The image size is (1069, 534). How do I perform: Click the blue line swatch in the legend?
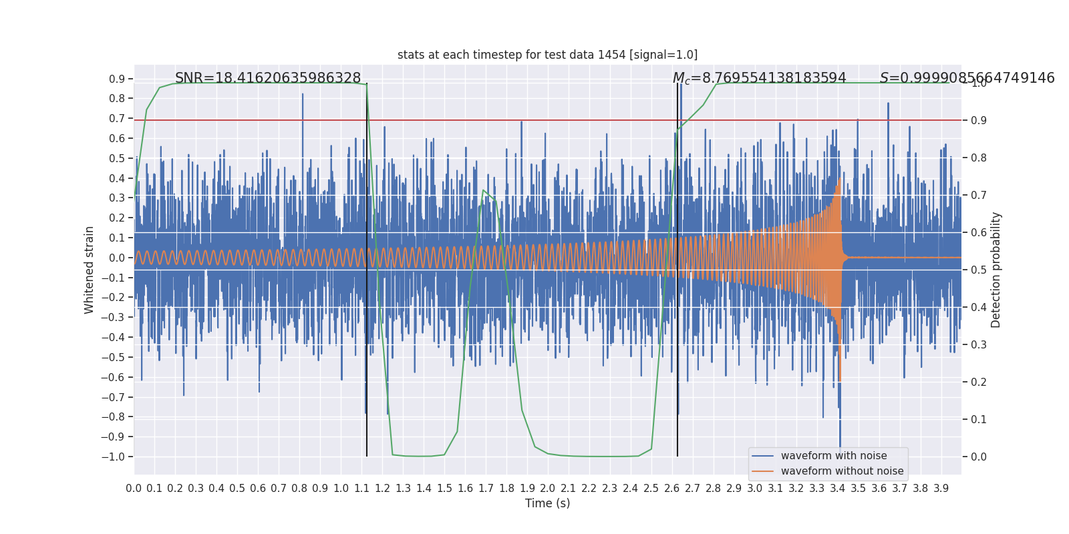click(762, 456)
